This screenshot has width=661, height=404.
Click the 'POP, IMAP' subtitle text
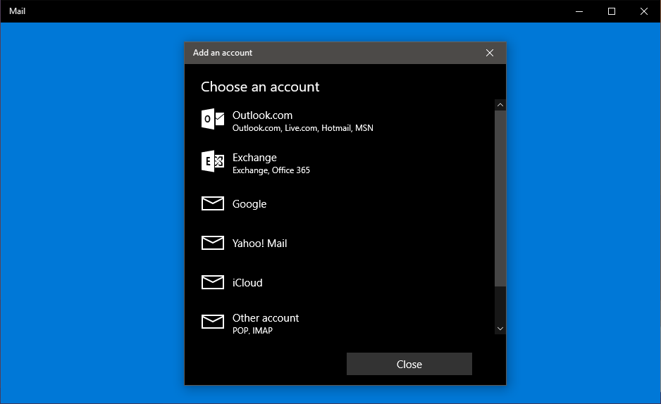click(x=252, y=330)
